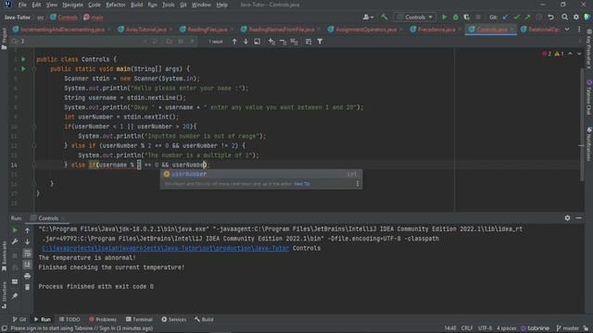The height and width of the screenshot is (333, 593).
Task: Click the Next Tip link in popup
Action: point(302,183)
